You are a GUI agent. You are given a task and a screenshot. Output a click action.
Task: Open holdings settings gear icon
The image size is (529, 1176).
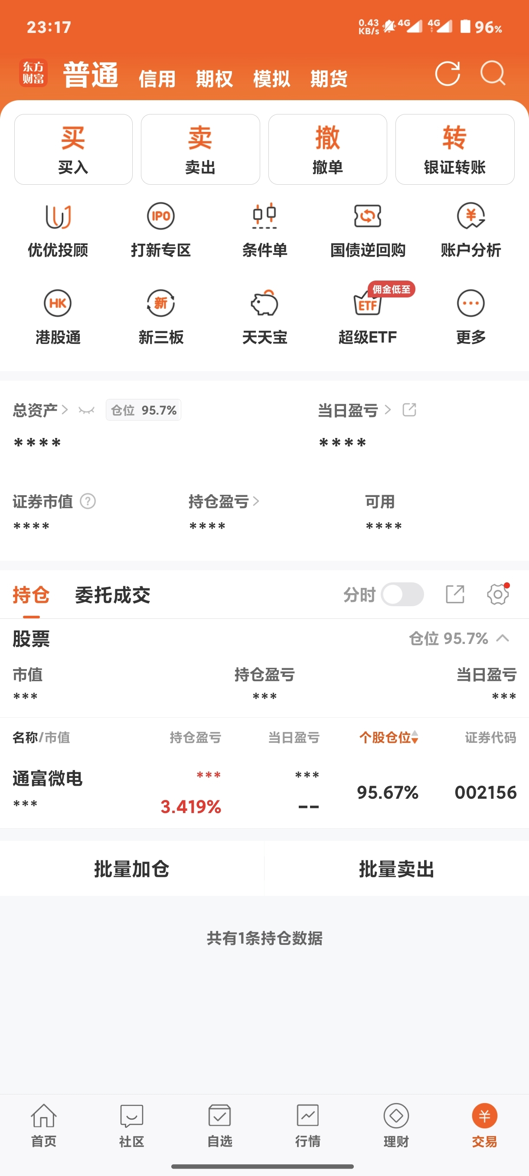pyautogui.click(x=497, y=595)
